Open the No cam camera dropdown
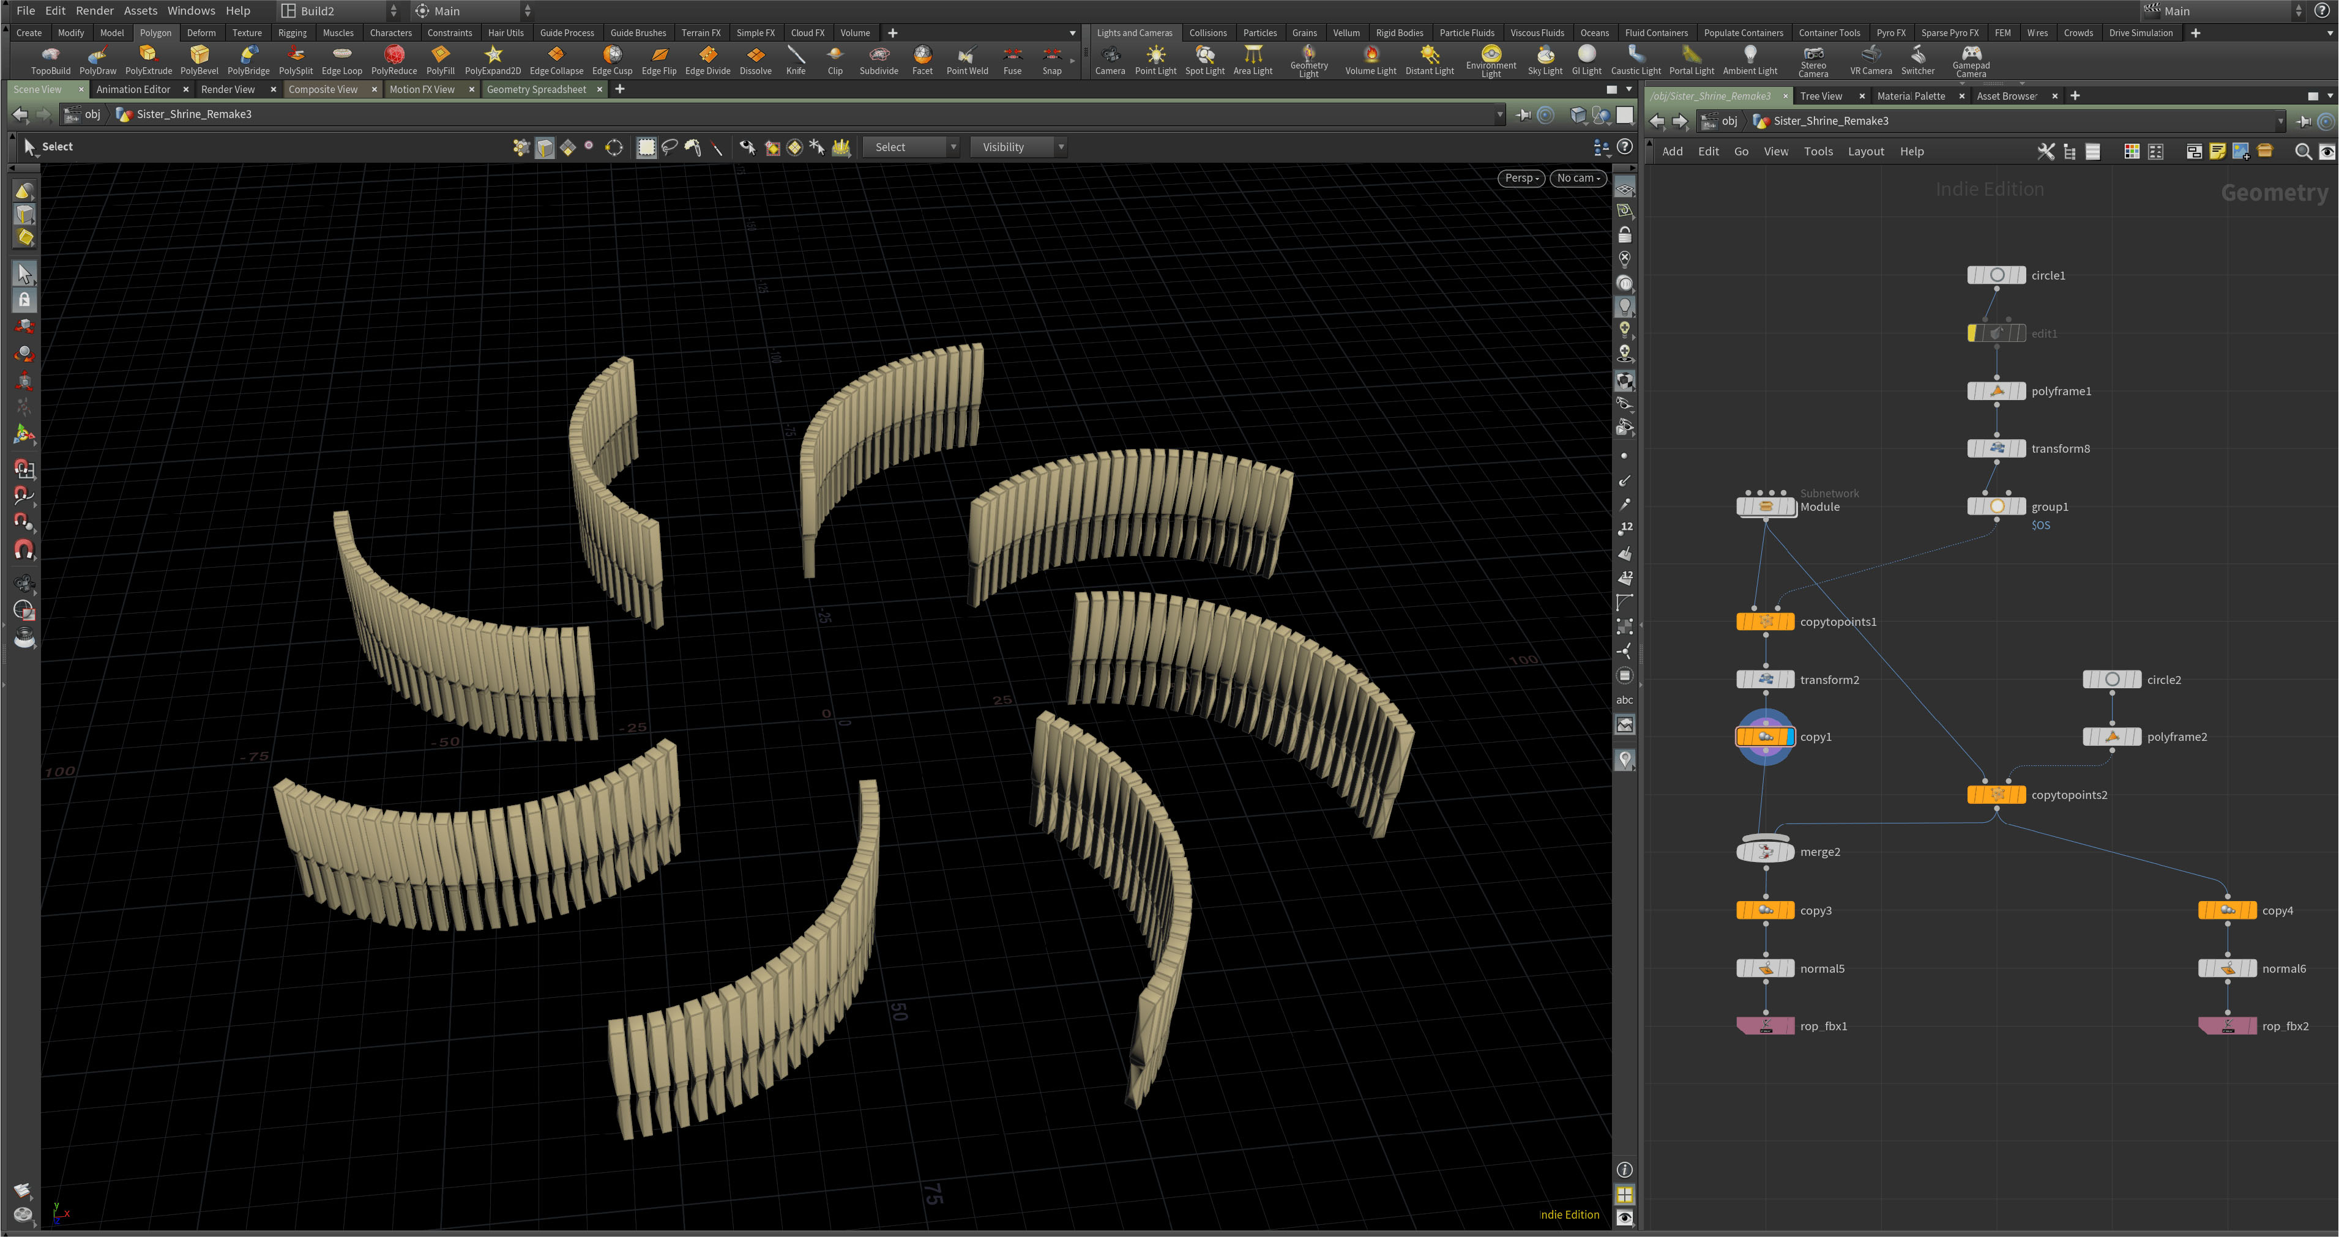 click(1578, 178)
